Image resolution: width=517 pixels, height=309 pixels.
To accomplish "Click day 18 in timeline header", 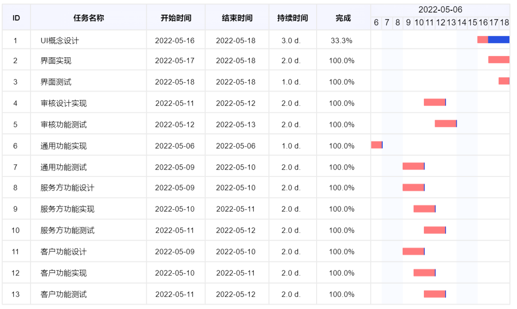I will [505, 23].
